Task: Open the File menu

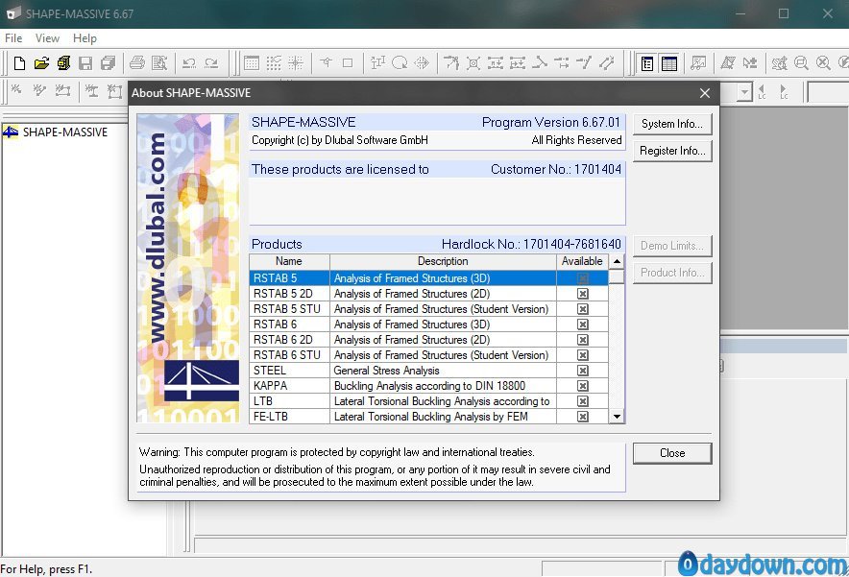Action: pos(13,38)
